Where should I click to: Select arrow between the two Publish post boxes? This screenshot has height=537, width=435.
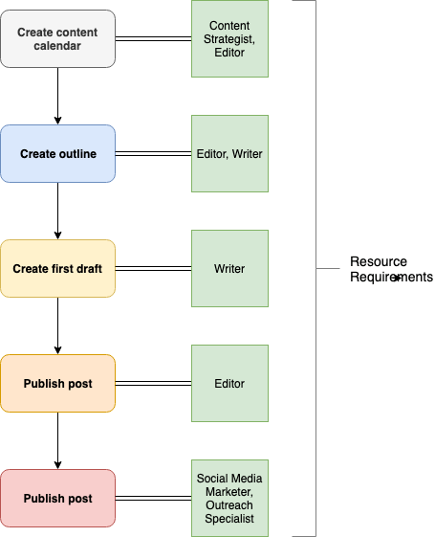(57, 440)
